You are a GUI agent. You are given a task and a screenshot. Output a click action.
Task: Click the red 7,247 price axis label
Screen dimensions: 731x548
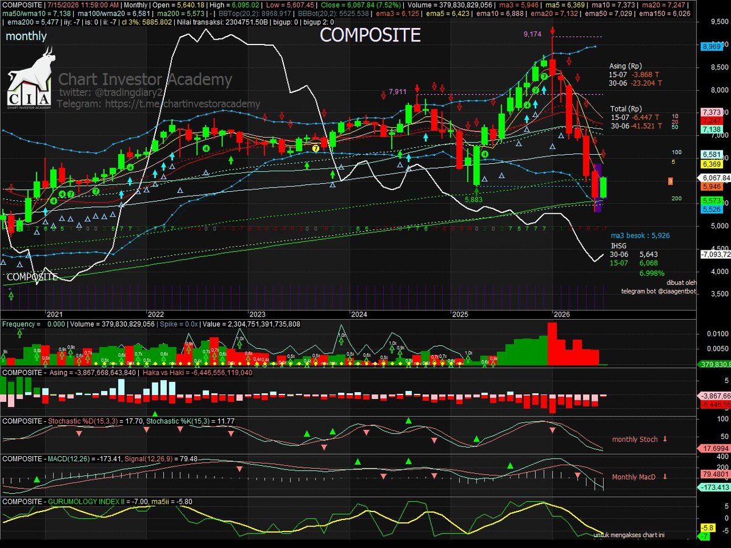(x=712, y=121)
